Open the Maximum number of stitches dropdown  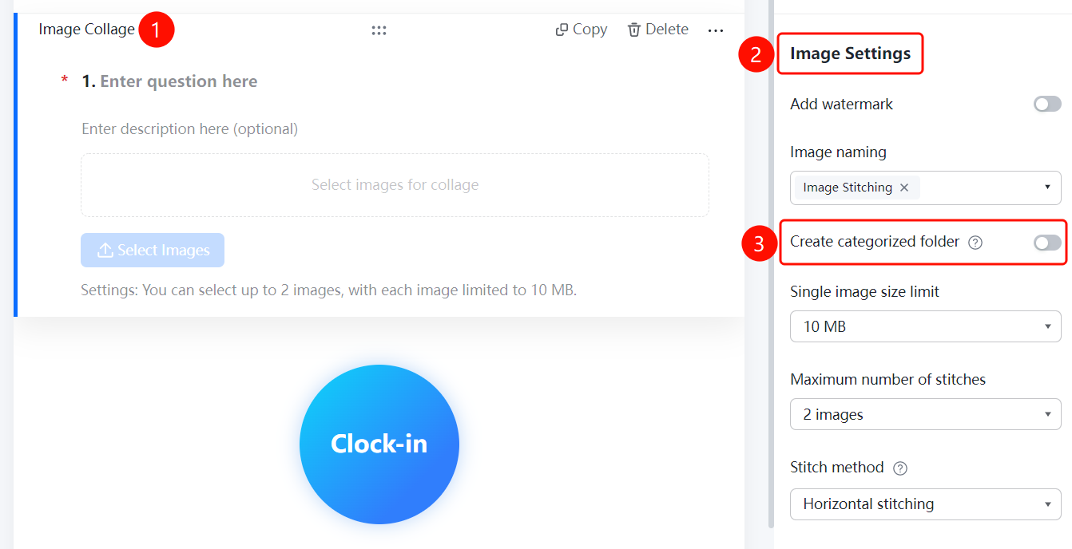pyautogui.click(x=926, y=414)
